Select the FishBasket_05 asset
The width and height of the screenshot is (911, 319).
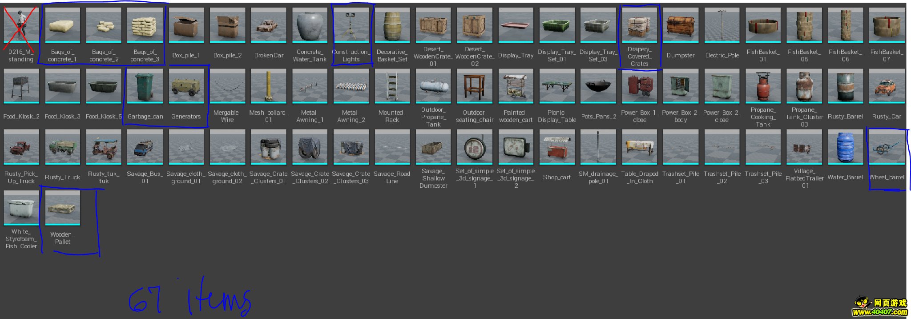(804, 25)
